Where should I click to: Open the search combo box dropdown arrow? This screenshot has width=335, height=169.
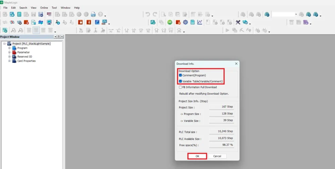coord(296,14)
